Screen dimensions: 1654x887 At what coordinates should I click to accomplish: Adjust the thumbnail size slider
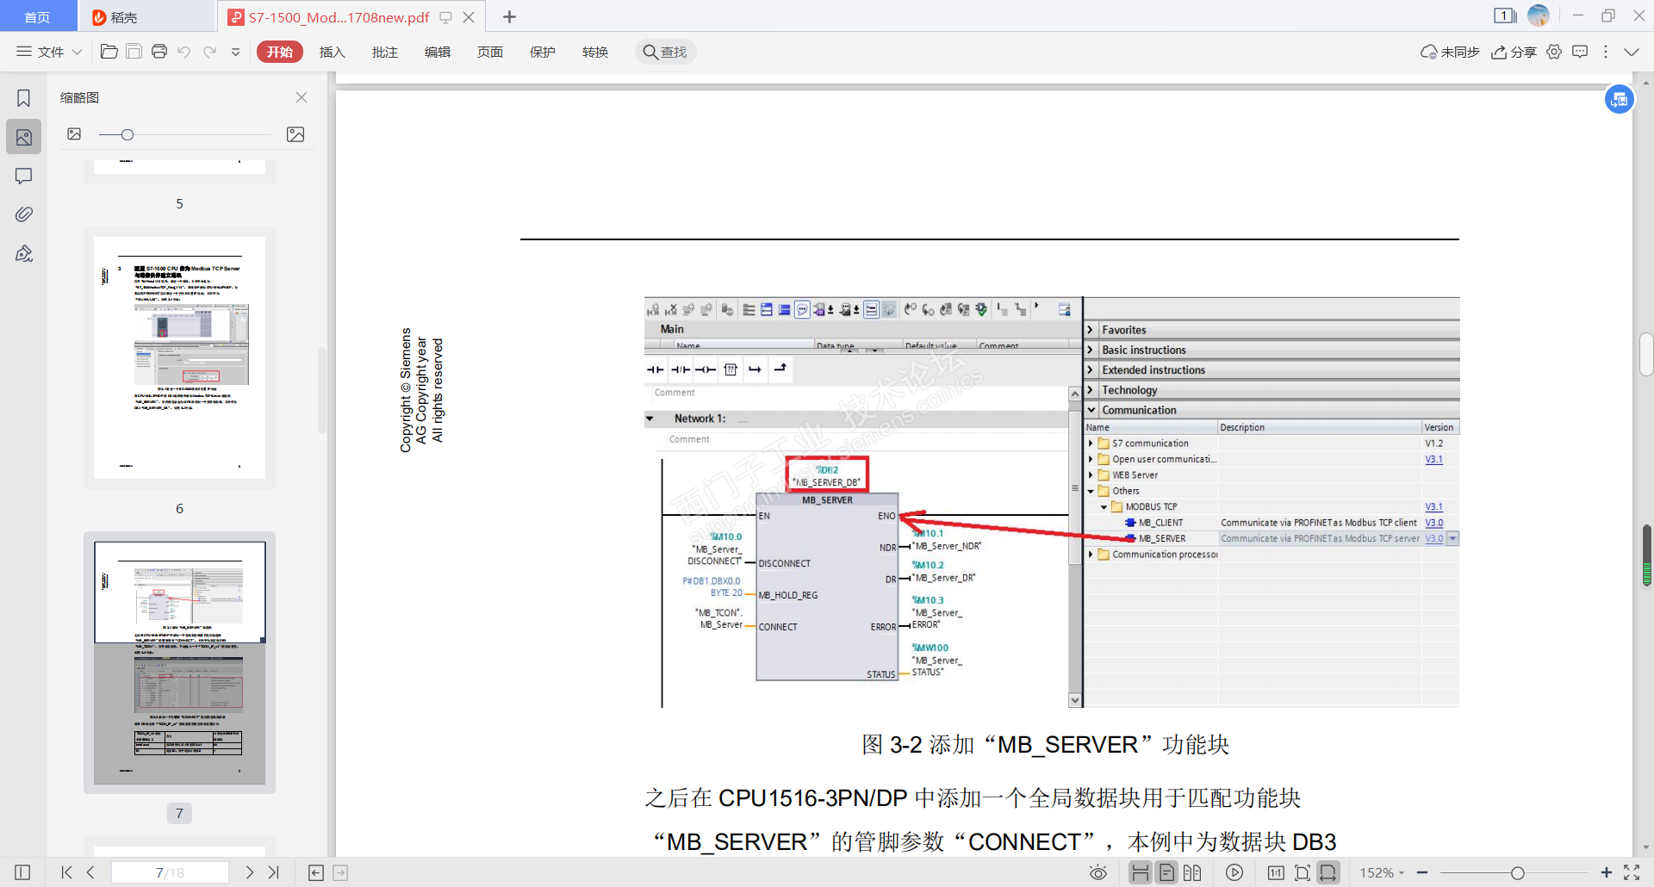[127, 134]
